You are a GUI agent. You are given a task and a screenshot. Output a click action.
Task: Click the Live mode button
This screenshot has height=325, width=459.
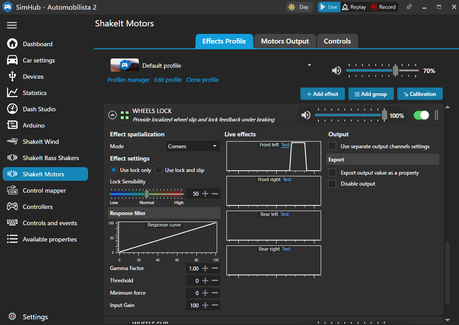point(329,7)
